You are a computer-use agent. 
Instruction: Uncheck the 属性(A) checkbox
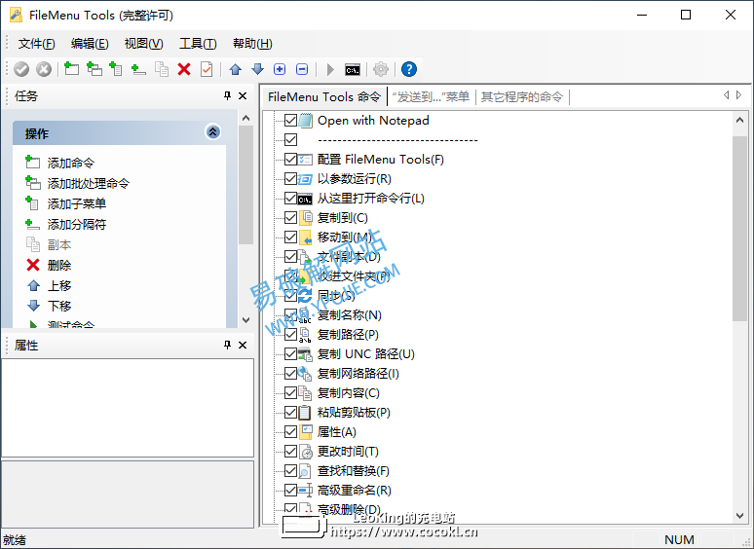tap(291, 432)
